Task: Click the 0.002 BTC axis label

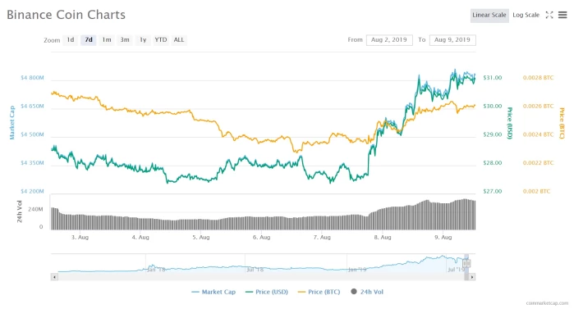Action: click(536, 192)
